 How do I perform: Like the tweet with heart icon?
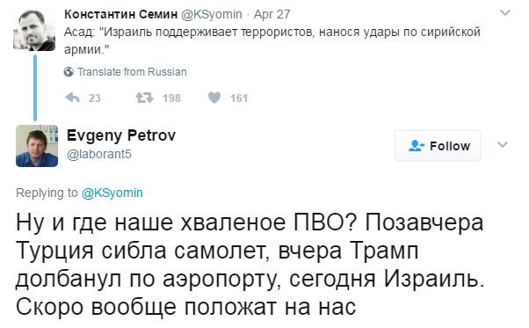214,98
